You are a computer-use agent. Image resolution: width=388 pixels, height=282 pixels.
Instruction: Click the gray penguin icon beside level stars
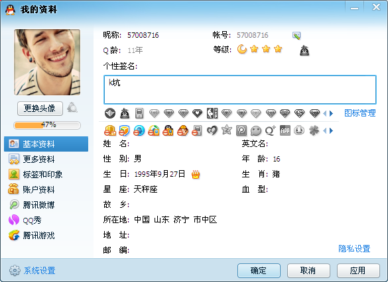pos(304,50)
